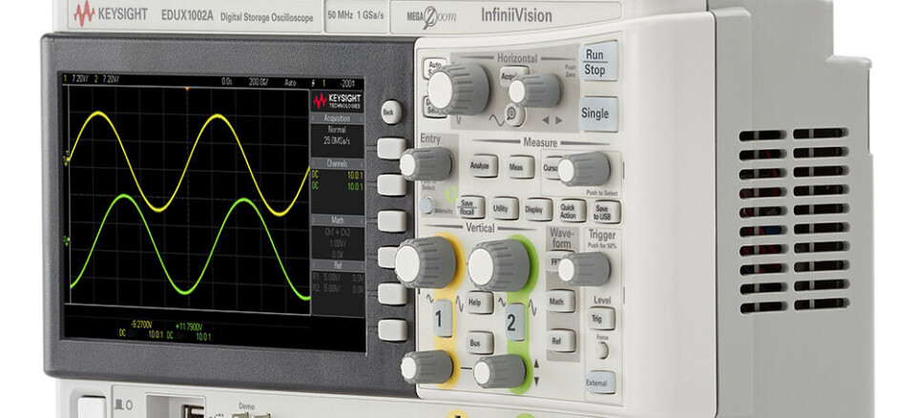This screenshot has height=418, width=916.
Task: Push the Single acquisition key
Action: tap(599, 114)
